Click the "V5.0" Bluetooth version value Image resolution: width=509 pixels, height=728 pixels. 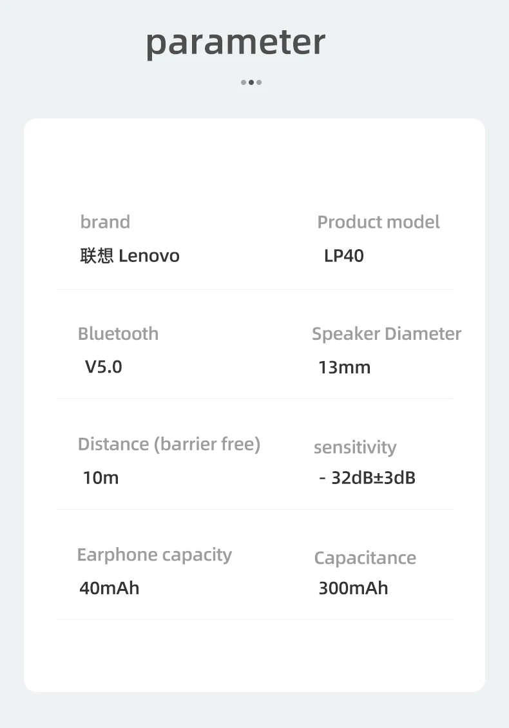pyautogui.click(x=104, y=367)
